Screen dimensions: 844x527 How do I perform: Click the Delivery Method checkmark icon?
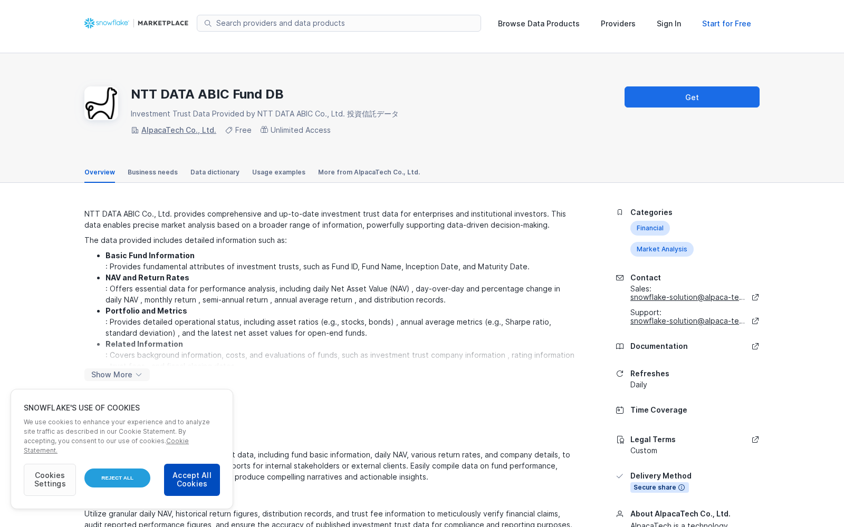[x=620, y=476]
